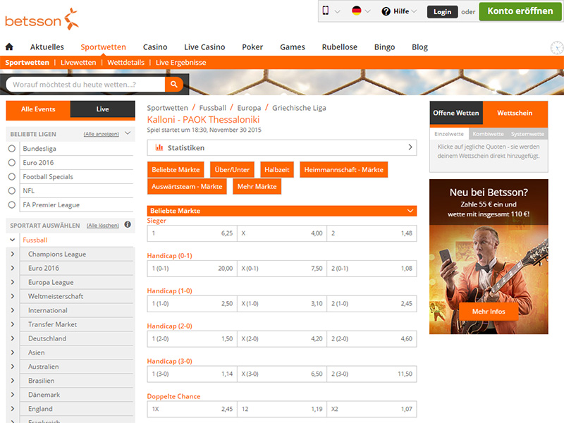564x423 pixels.
Task: Filter by Auswärtsteam - Märkte
Action: coord(187,186)
